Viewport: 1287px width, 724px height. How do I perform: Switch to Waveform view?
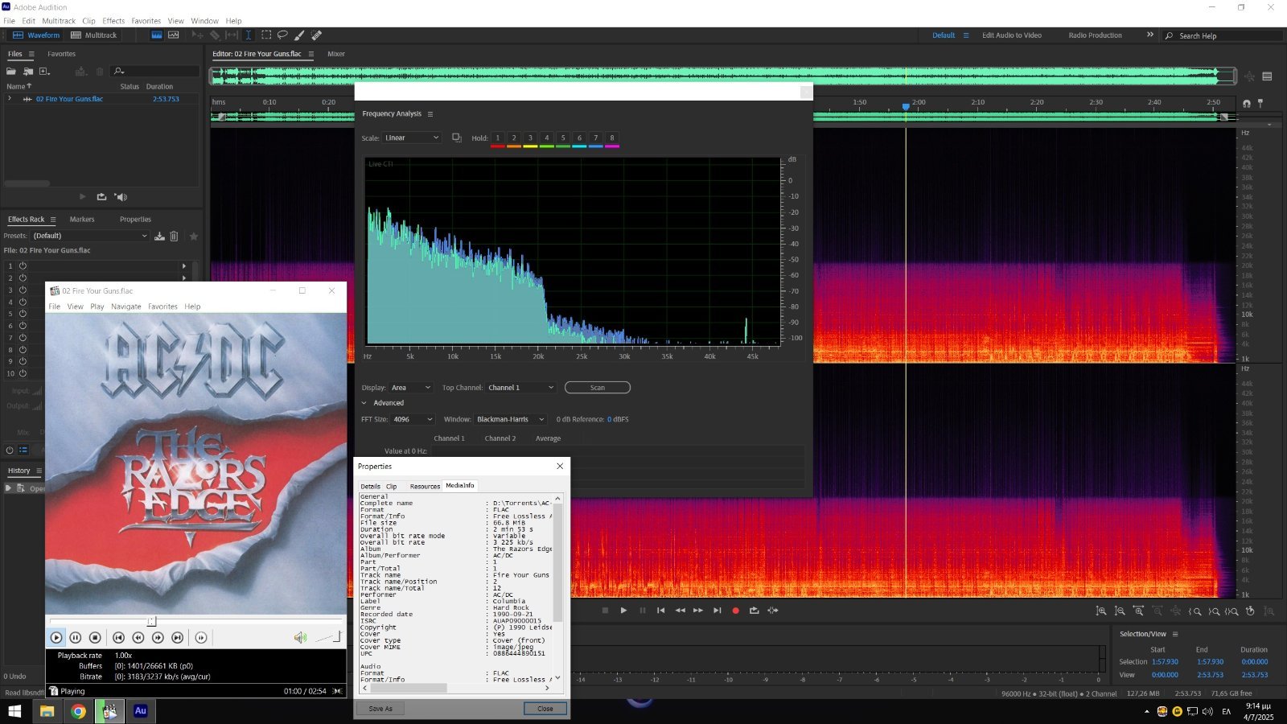pos(36,35)
